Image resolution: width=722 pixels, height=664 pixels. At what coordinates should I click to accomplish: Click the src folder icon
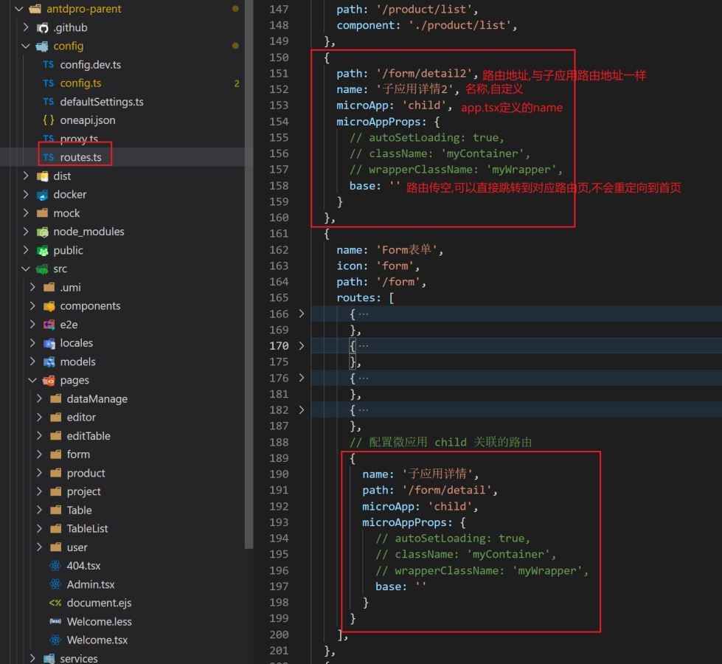pyautogui.click(x=42, y=269)
